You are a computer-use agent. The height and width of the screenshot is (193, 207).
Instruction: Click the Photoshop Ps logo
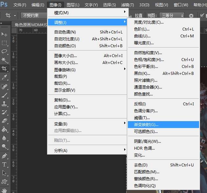point(4,4)
